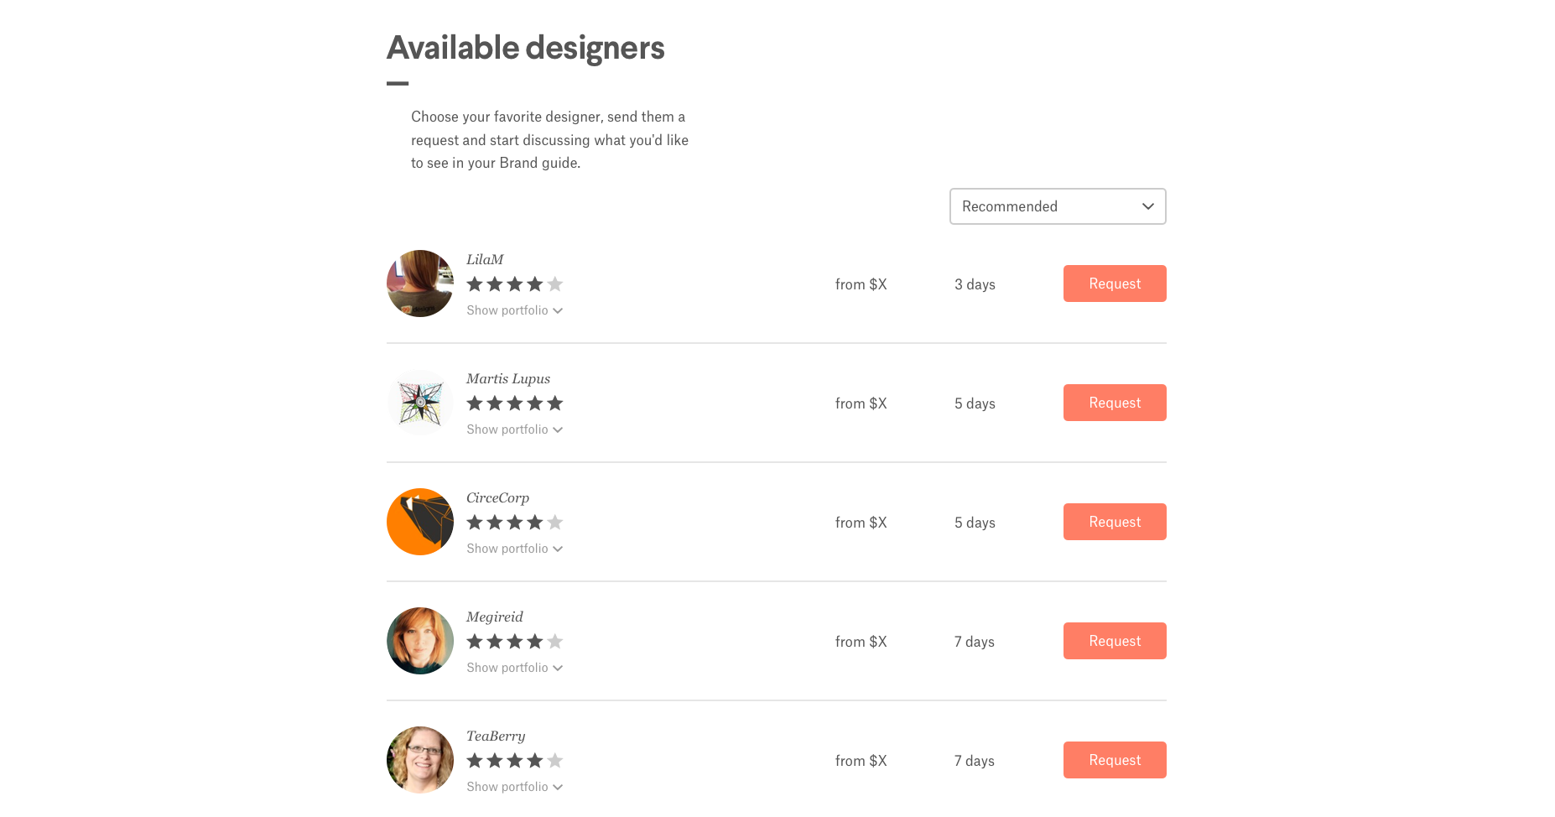Open CirceCorp's orange avatar icon

(x=419, y=522)
